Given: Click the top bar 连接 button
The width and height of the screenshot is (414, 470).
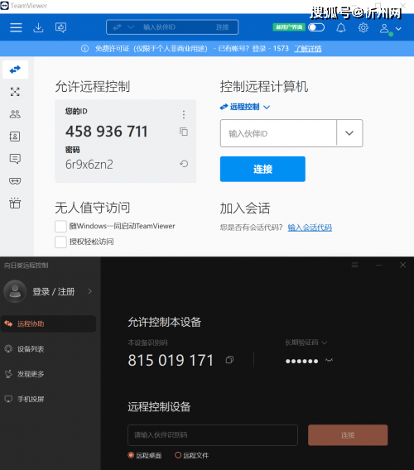Looking at the screenshot, I should (222, 27).
